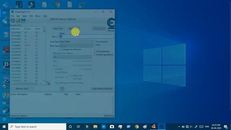
Task: Check the Not option
Action: (95, 45)
